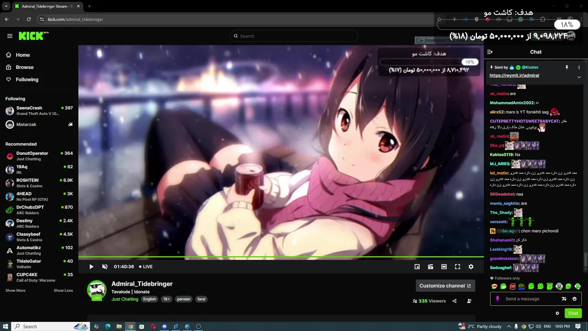
Task: Open chat settings gear
Action: 557,313
